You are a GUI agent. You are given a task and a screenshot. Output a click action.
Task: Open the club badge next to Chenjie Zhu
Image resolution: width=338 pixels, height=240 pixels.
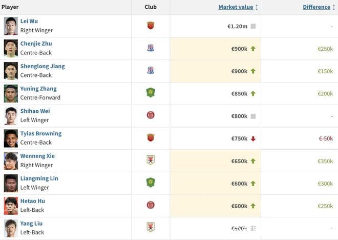click(x=151, y=48)
